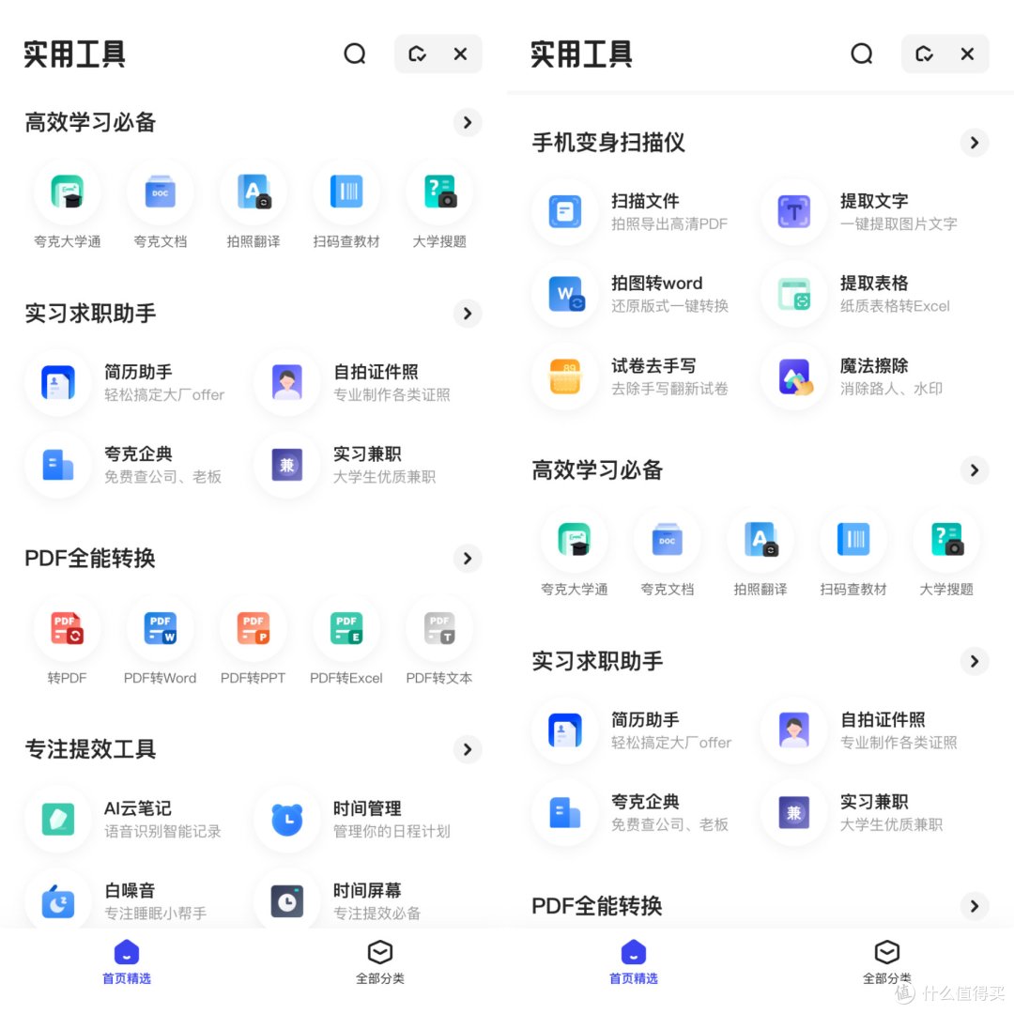Tap 拍照翻译 icon in left screen
This screenshot has width=1014, height=1014.
point(253,192)
